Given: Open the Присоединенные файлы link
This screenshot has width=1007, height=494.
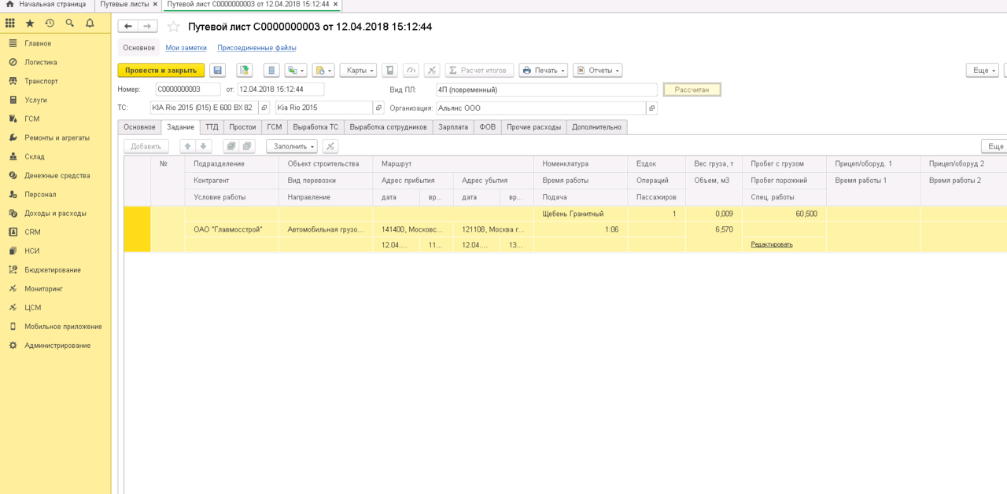Looking at the screenshot, I should 256,48.
